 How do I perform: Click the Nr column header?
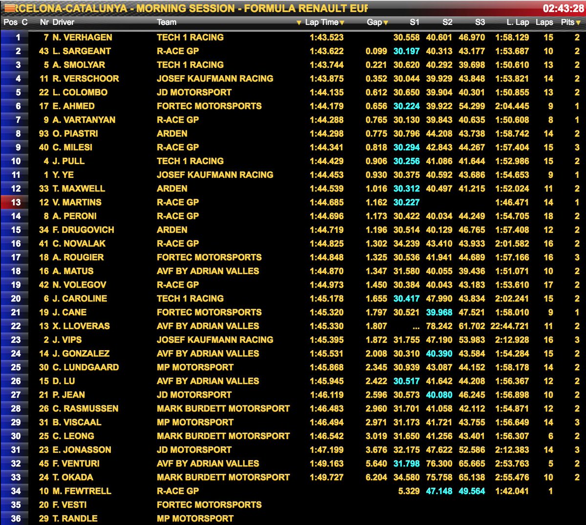(x=44, y=22)
